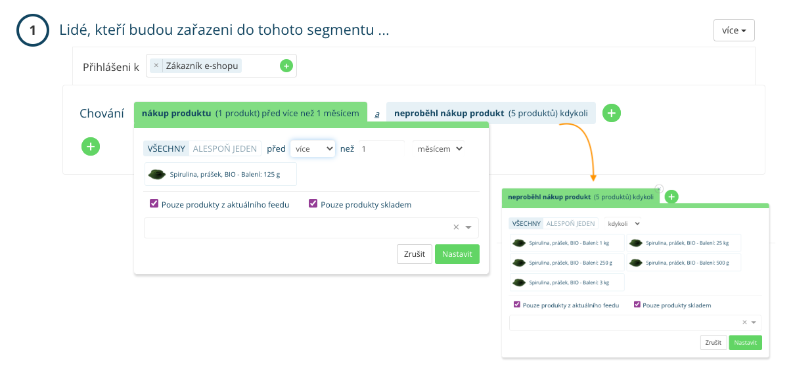Click Zrušit button in right panel
Viewport: 793px width, 375px height.
[x=713, y=343]
